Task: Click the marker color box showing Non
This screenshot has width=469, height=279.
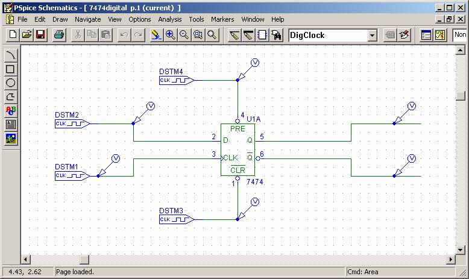Action: [460, 35]
